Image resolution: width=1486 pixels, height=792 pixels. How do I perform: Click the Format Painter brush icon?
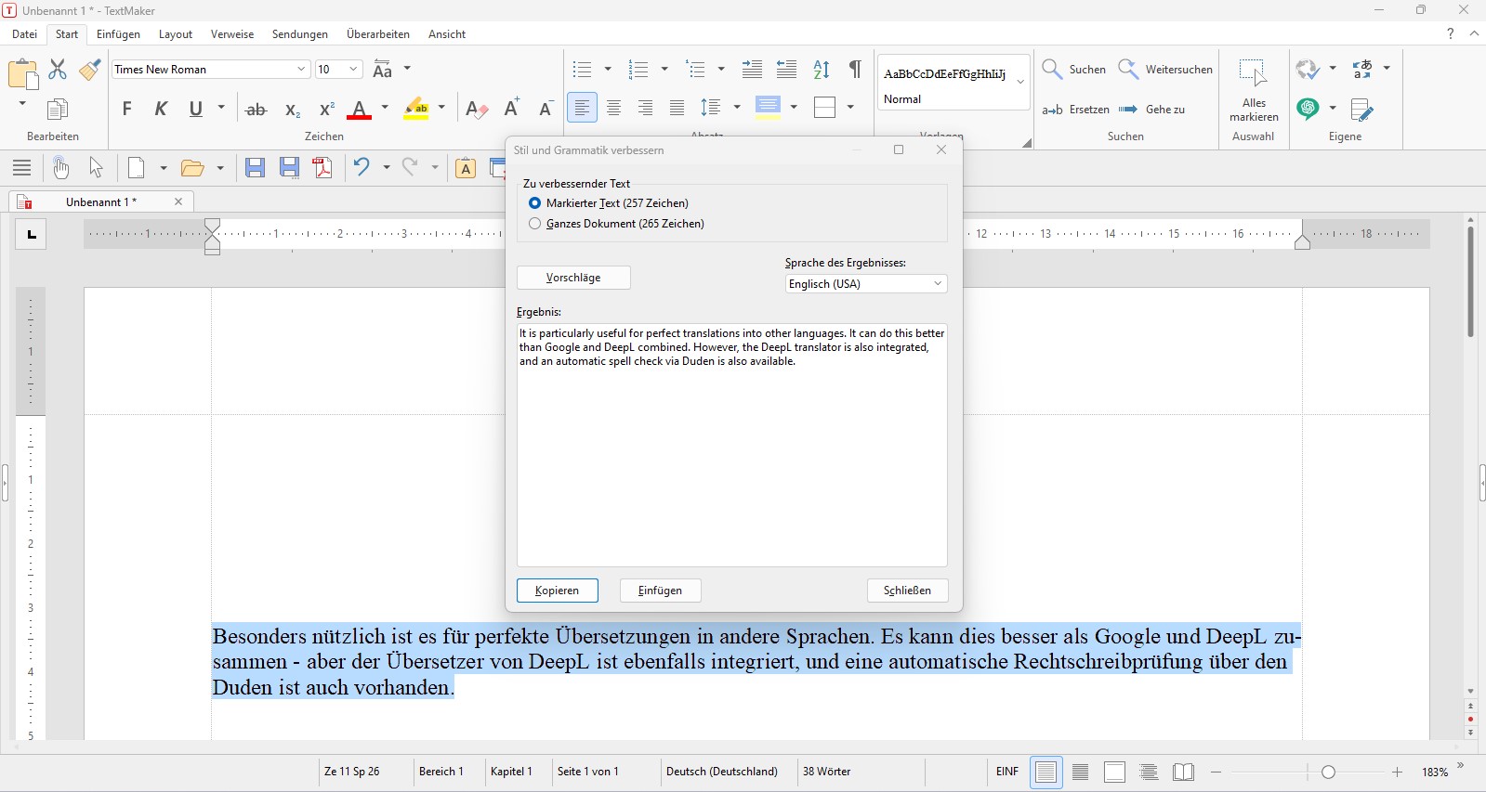90,70
